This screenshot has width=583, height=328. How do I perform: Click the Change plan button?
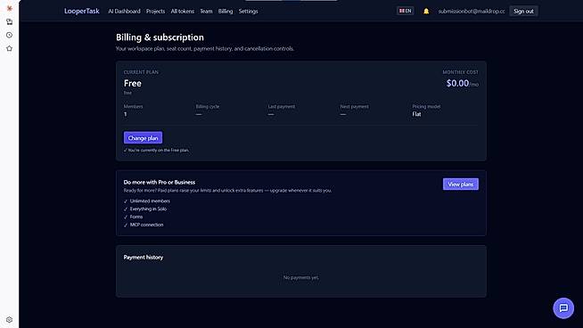143,137
